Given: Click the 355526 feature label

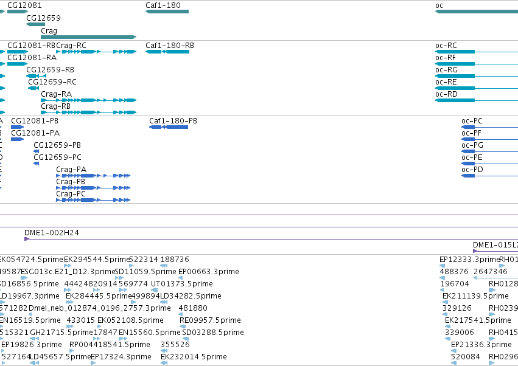Looking at the screenshot, I should click(175, 345).
